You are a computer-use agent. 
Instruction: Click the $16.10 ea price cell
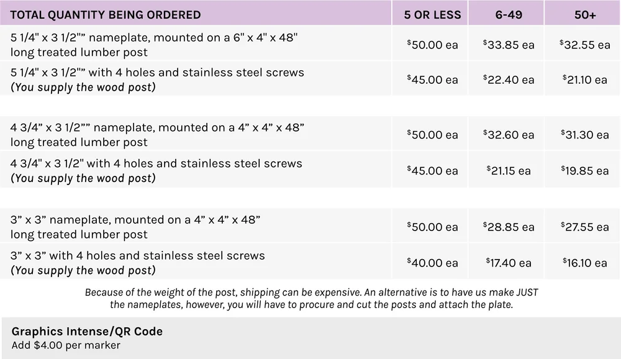click(584, 263)
